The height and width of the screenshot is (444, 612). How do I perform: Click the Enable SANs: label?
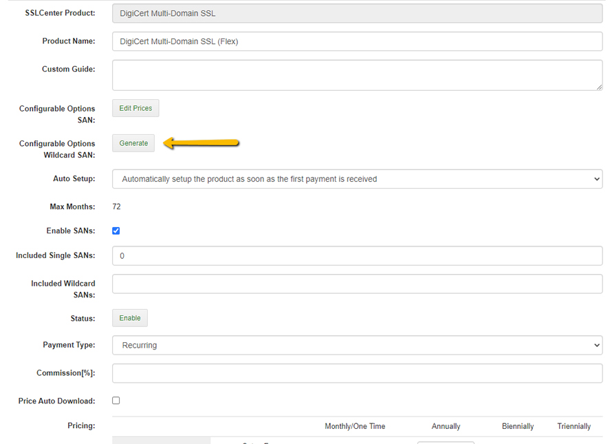pos(71,231)
